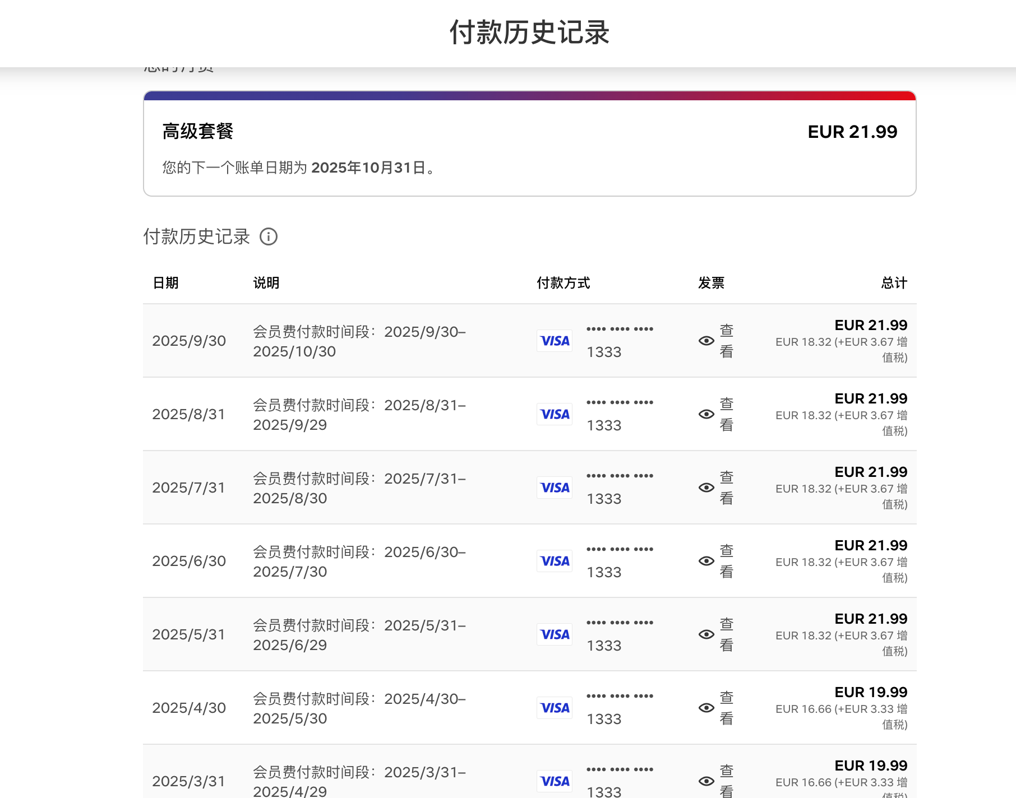Open 查看 link for 2025/3/31 payment
1016x798 pixels.
coord(726,781)
